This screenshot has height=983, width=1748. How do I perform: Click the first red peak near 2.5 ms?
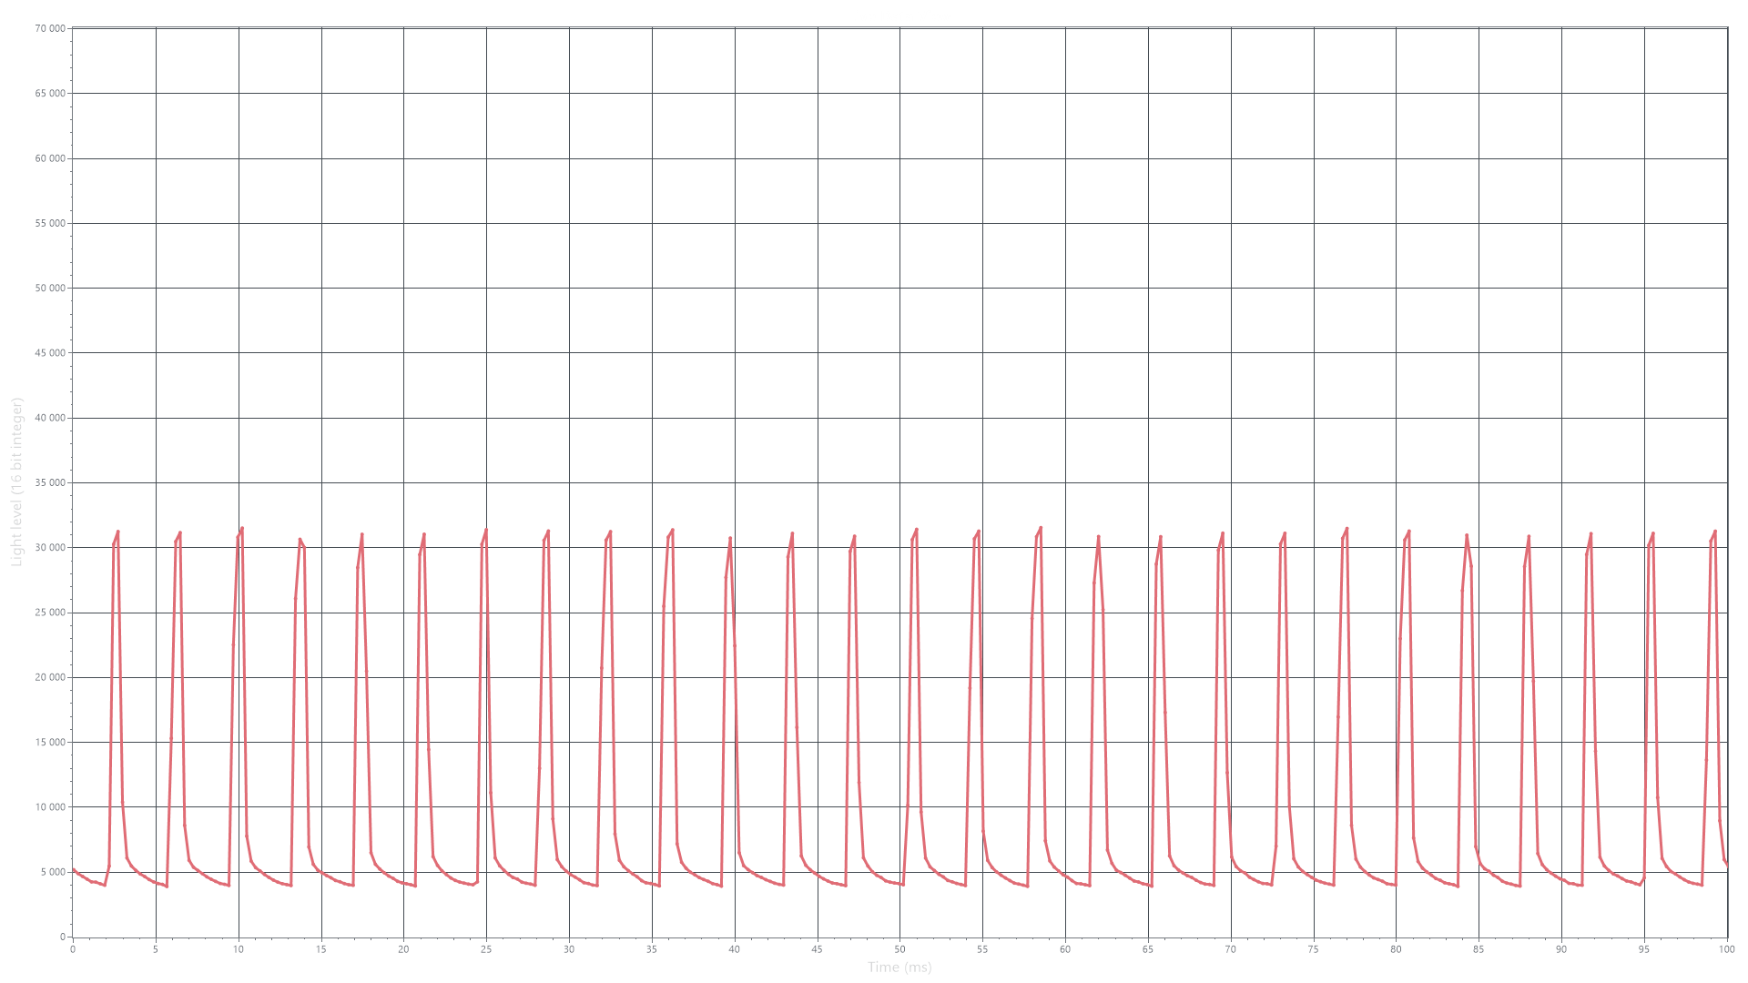pyautogui.click(x=117, y=532)
